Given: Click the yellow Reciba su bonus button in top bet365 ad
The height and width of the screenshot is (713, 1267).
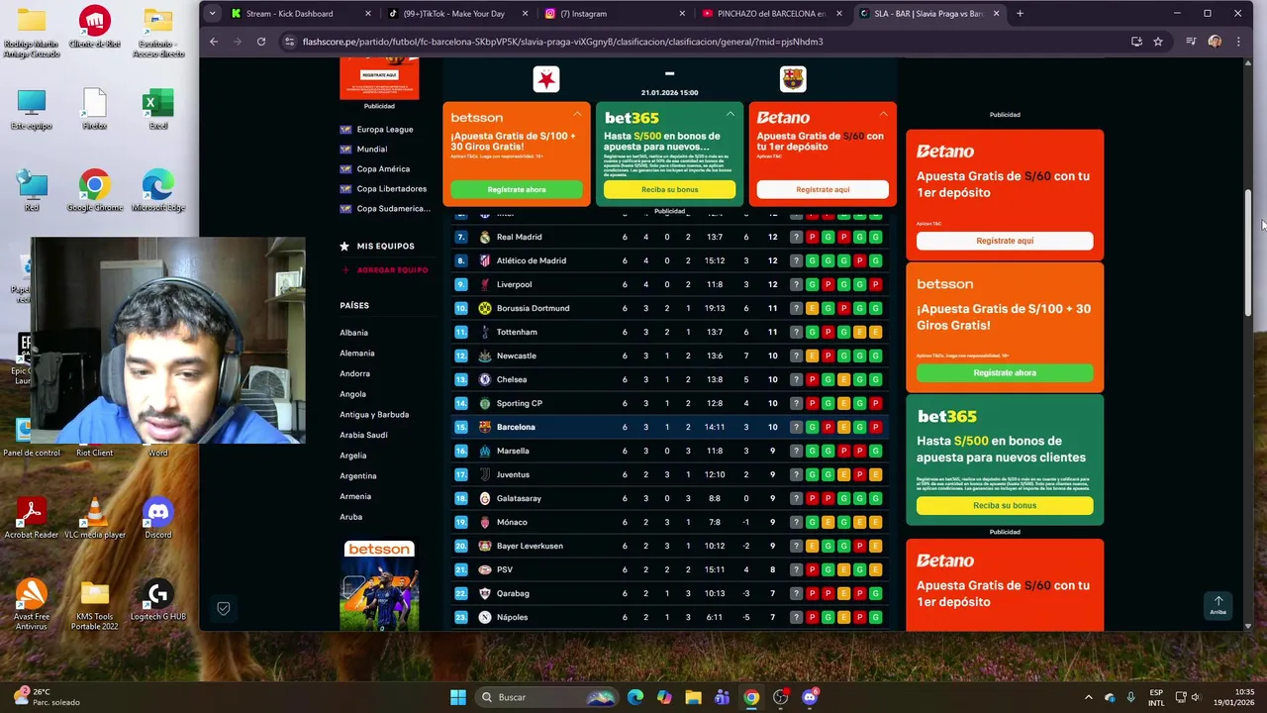Looking at the screenshot, I should point(670,189).
